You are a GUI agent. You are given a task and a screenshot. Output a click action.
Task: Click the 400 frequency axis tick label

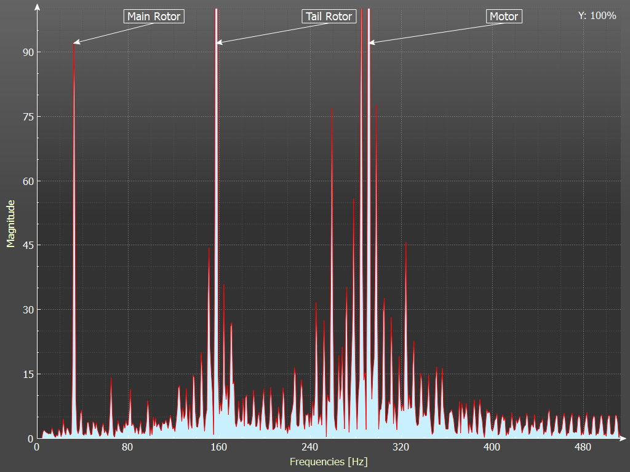(x=492, y=447)
